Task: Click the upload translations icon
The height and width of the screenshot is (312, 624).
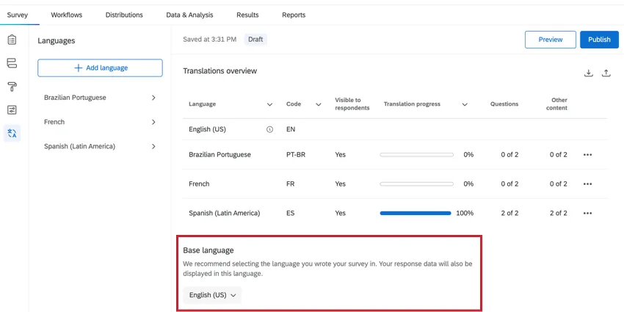Action: point(606,73)
